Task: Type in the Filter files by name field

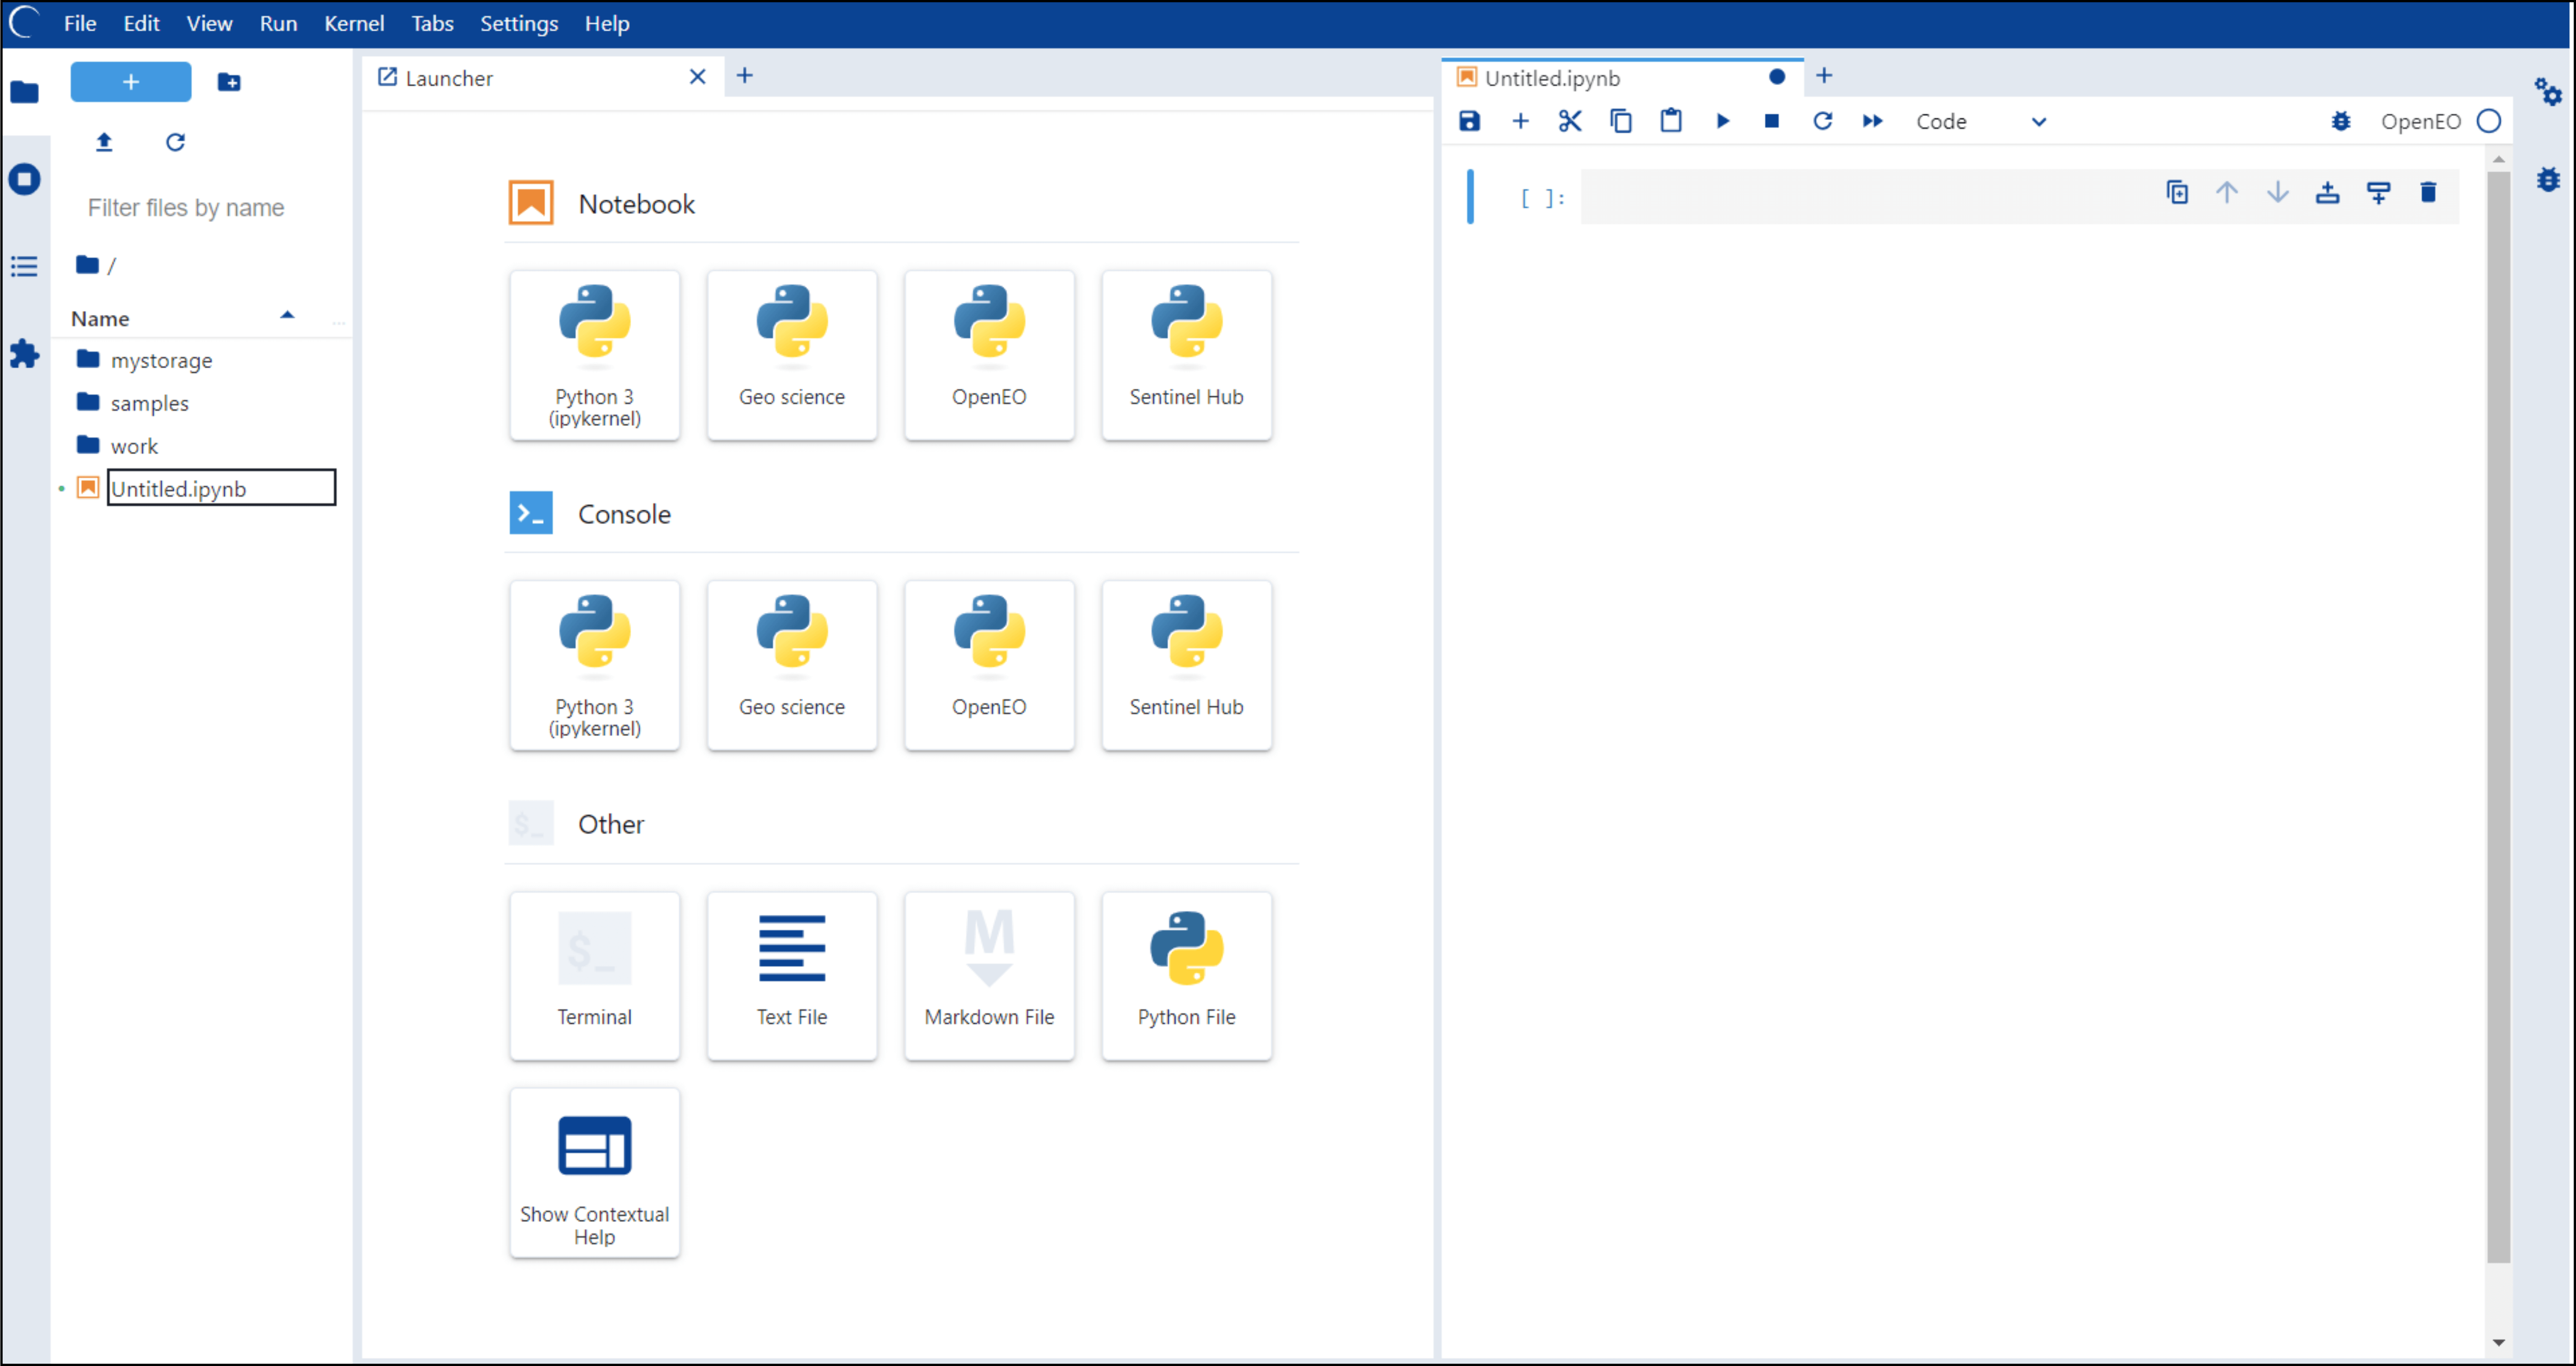Action: coord(186,208)
